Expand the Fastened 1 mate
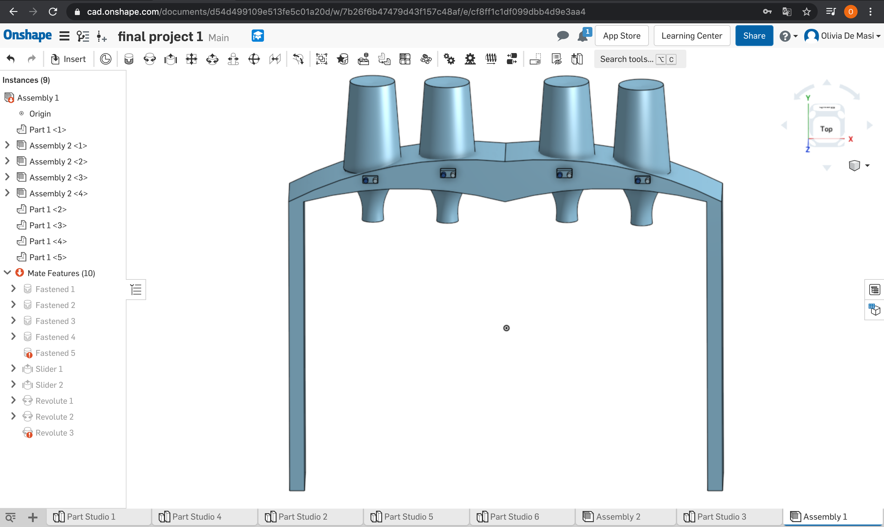Image resolution: width=884 pixels, height=527 pixels. click(x=14, y=288)
